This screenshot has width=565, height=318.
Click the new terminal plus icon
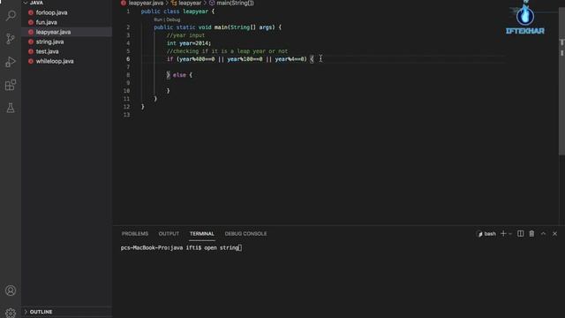coord(503,233)
